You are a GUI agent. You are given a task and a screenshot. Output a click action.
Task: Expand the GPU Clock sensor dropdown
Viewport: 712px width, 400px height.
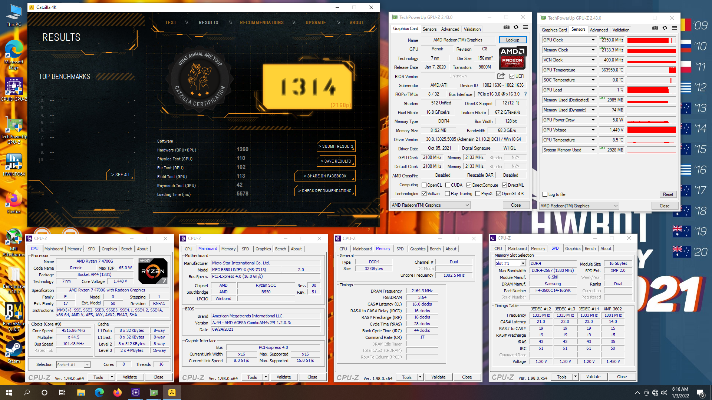593,40
